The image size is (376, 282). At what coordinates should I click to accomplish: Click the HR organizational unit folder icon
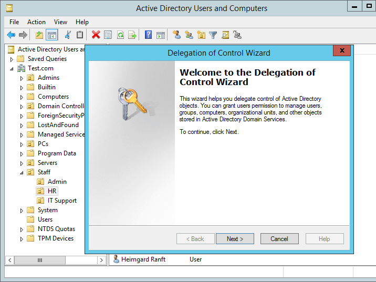(40, 191)
